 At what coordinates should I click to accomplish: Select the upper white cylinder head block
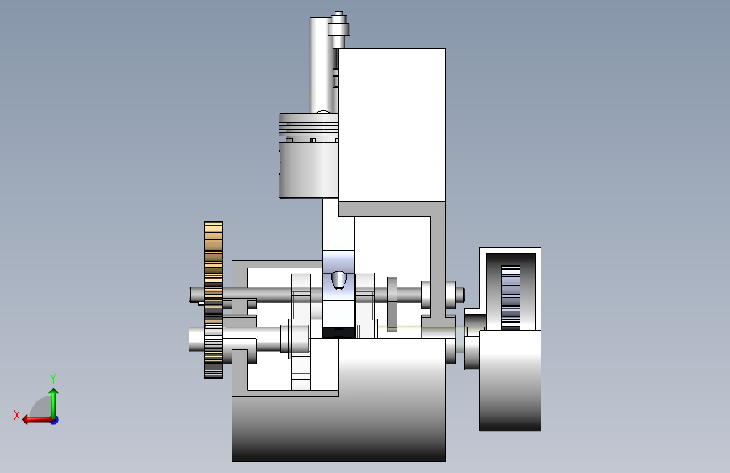[x=392, y=78]
